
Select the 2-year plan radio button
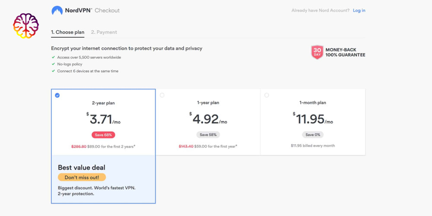[57, 95]
